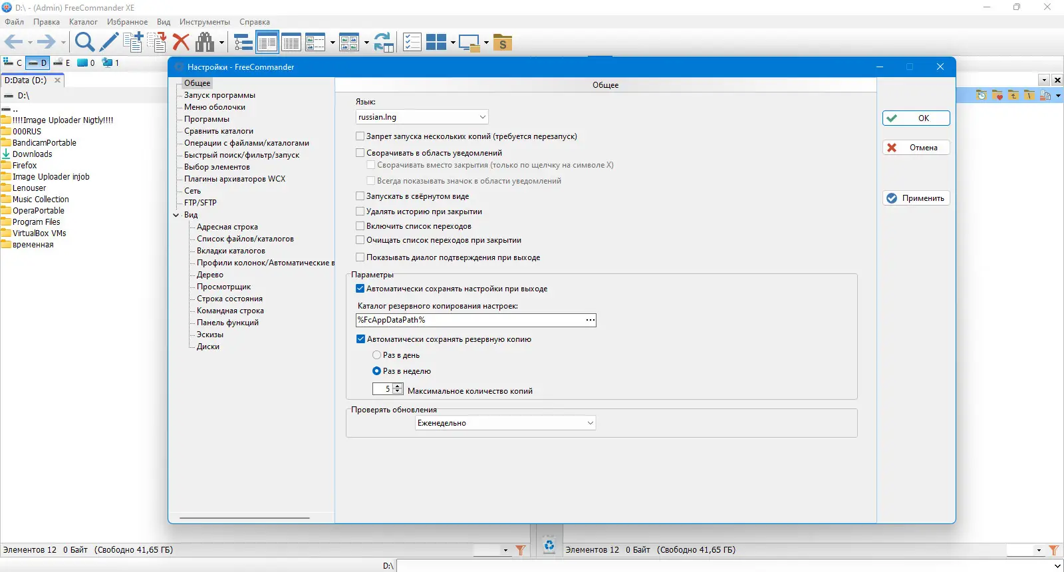Click the thumbnail list view icon
The height and width of the screenshot is (572, 1064).
[315, 43]
